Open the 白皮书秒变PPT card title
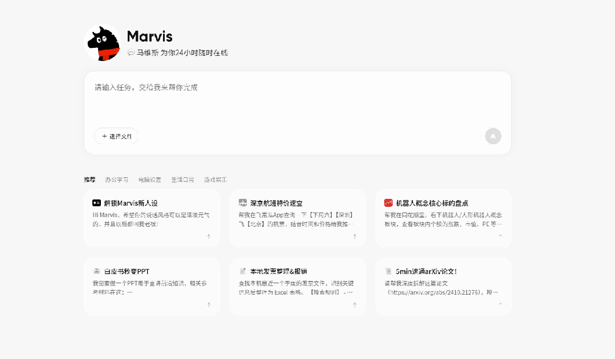 (127, 271)
